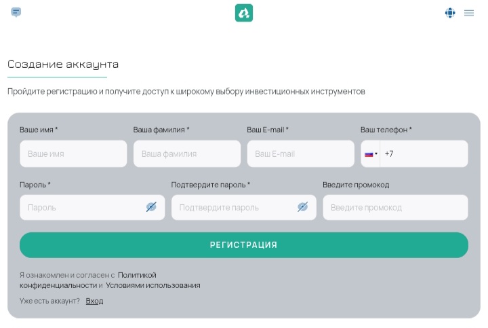
Task: Open the Условиями использования link
Action: [153, 286]
